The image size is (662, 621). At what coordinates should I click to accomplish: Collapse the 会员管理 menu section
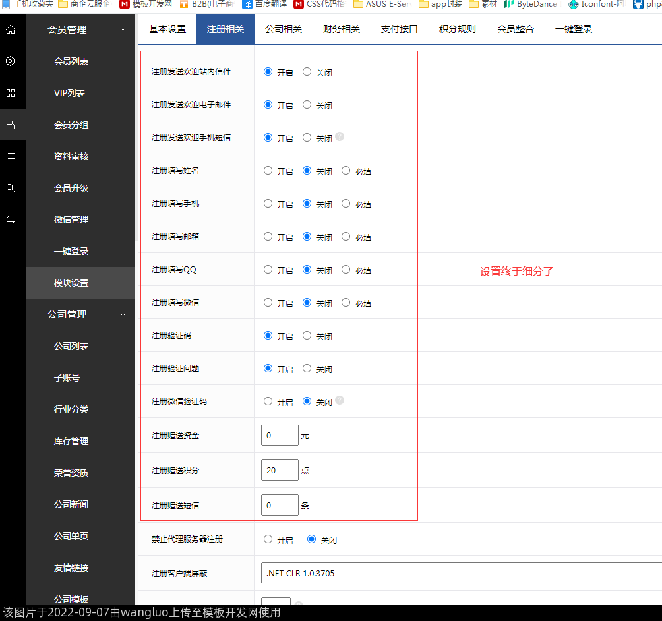[x=123, y=30]
